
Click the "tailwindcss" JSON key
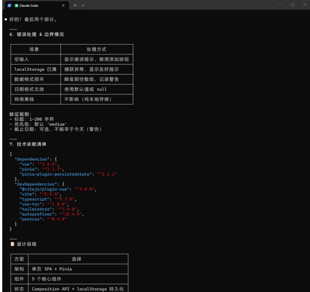tap(36, 209)
